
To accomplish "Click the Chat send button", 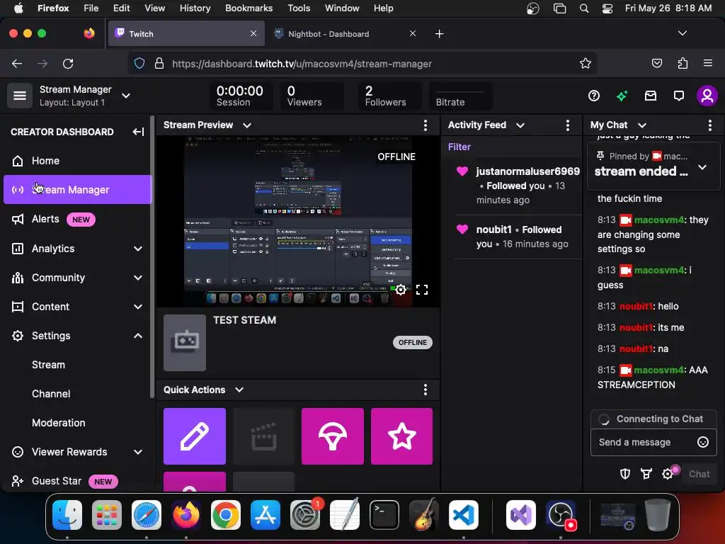I will (699, 474).
